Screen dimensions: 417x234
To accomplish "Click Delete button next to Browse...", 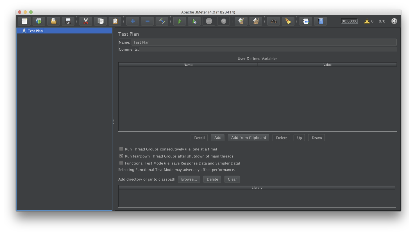I will (212, 179).
